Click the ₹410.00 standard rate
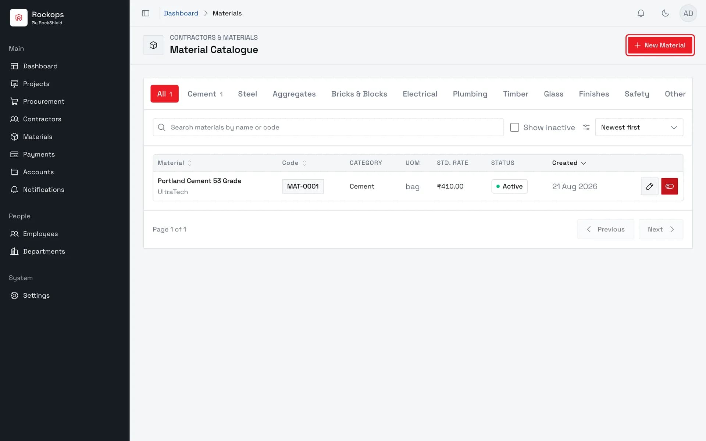The image size is (706, 441). pos(450,186)
